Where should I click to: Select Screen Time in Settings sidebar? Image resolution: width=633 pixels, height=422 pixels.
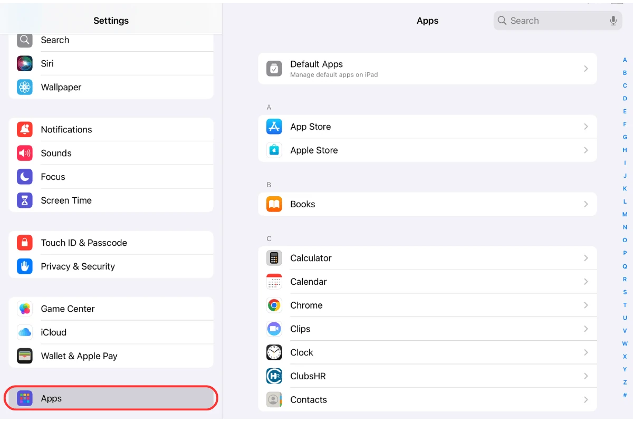111,200
